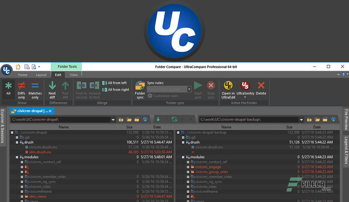Filter to Matches only
The image size is (349, 202).
point(35,89)
